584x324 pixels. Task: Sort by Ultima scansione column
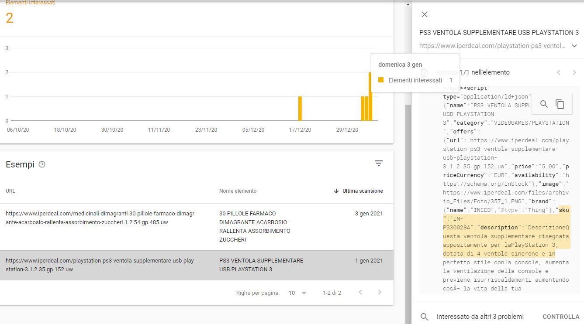click(359, 191)
